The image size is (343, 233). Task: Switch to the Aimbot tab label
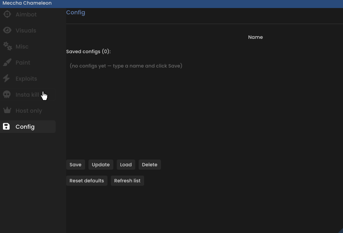click(26, 14)
